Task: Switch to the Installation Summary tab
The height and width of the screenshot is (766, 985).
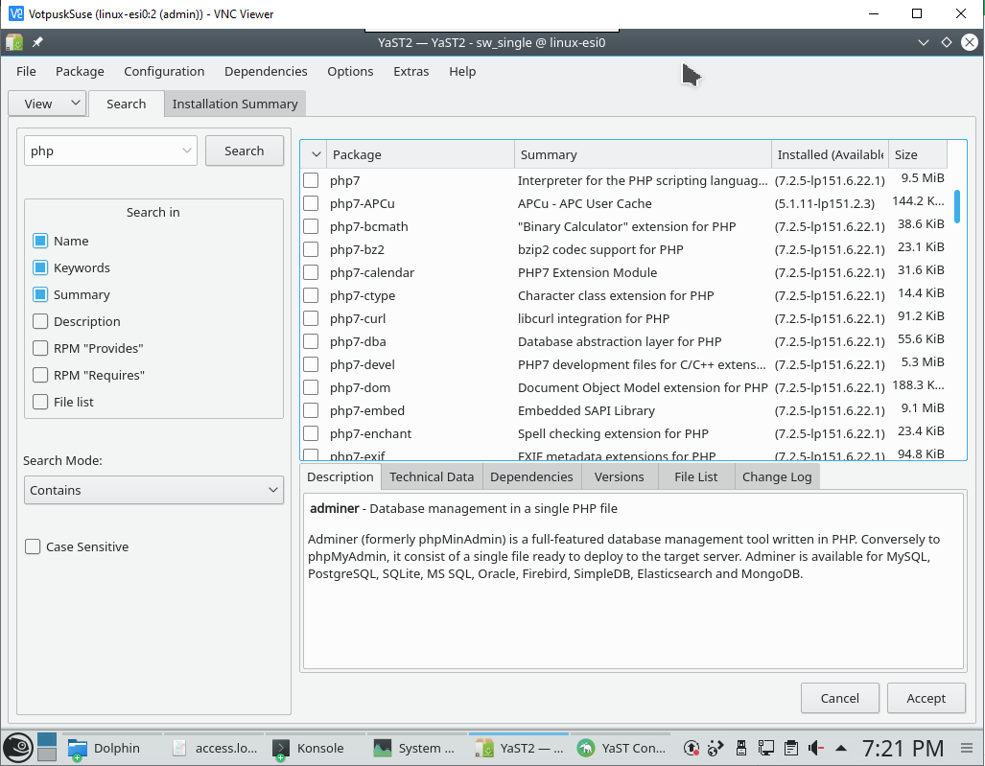Action: coord(235,104)
